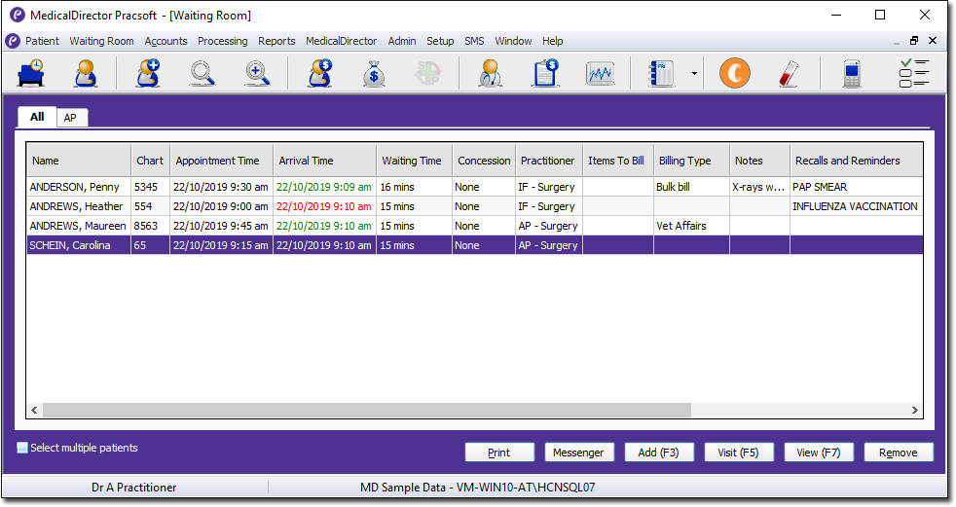The image size is (956, 507).
Task: Switch to the AP tab
Action: (70, 118)
